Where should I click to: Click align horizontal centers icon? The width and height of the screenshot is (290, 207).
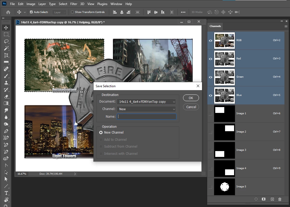122,12
